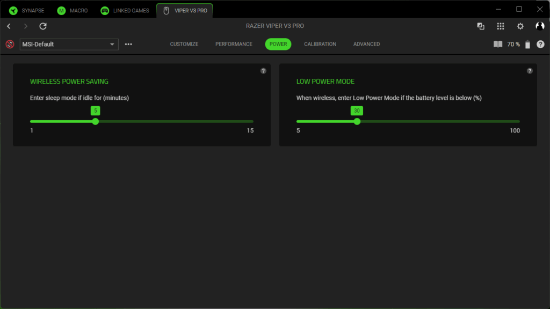Go back using the left arrow
The width and height of the screenshot is (550, 309).
(x=9, y=26)
